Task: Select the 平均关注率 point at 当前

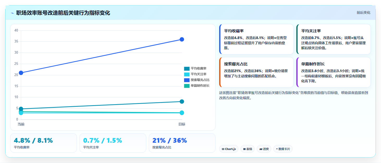Action: 21,113
